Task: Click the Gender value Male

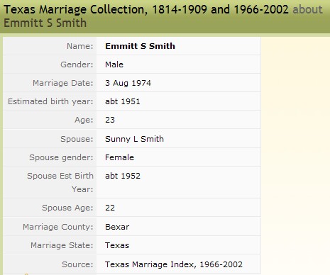Action: 114,64
